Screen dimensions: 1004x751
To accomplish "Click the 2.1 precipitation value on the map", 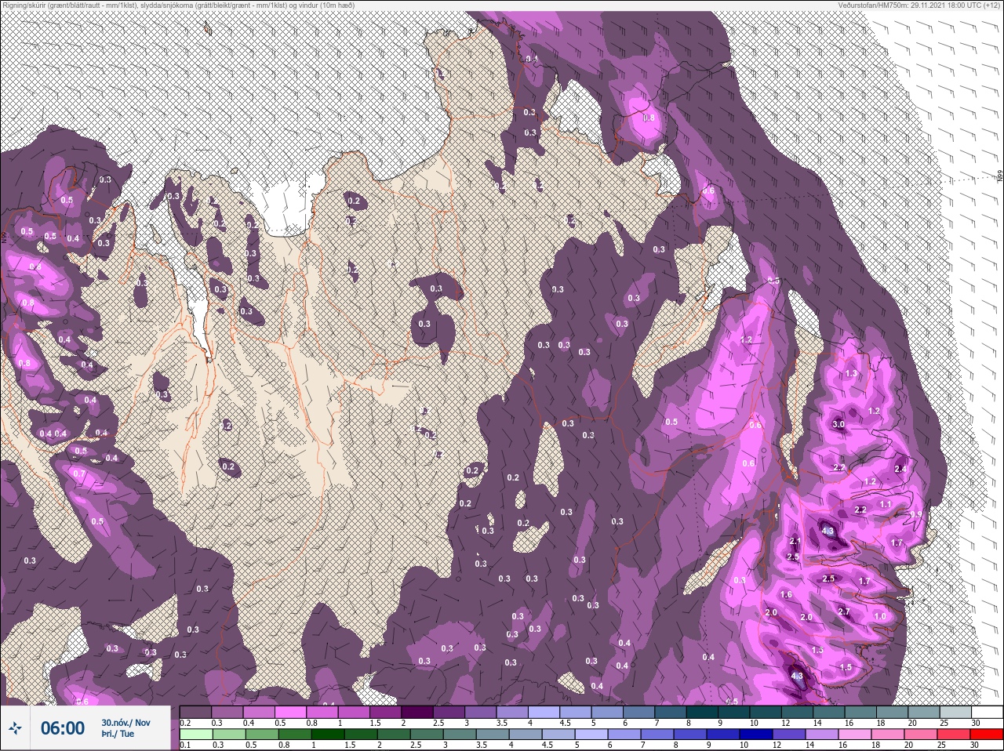I will [x=795, y=541].
